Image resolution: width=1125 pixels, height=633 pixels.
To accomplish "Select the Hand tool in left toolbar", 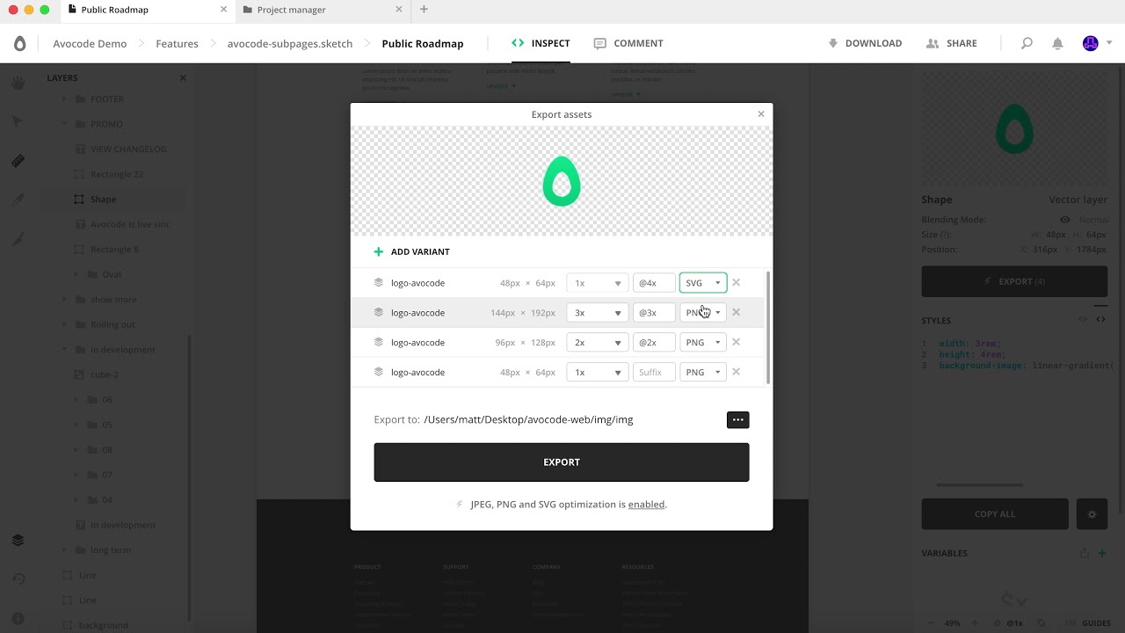I will click(x=18, y=84).
